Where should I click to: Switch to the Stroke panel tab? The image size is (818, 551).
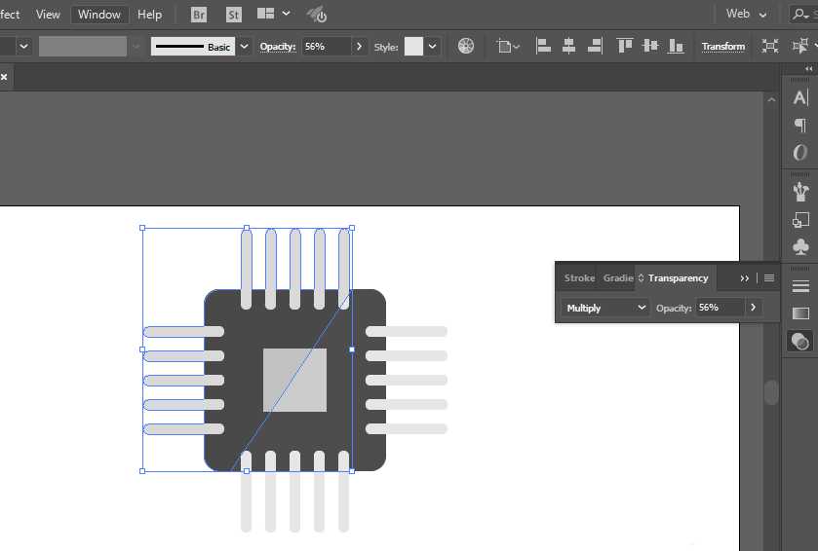coord(579,278)
